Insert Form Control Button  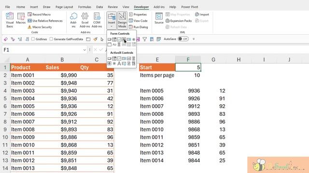coord(110,39)
